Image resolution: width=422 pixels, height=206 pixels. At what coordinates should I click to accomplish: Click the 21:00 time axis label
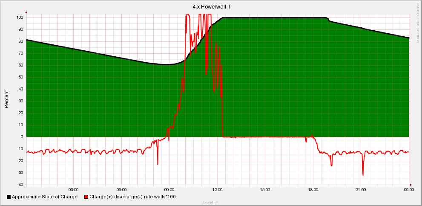(x=361, y=190)
